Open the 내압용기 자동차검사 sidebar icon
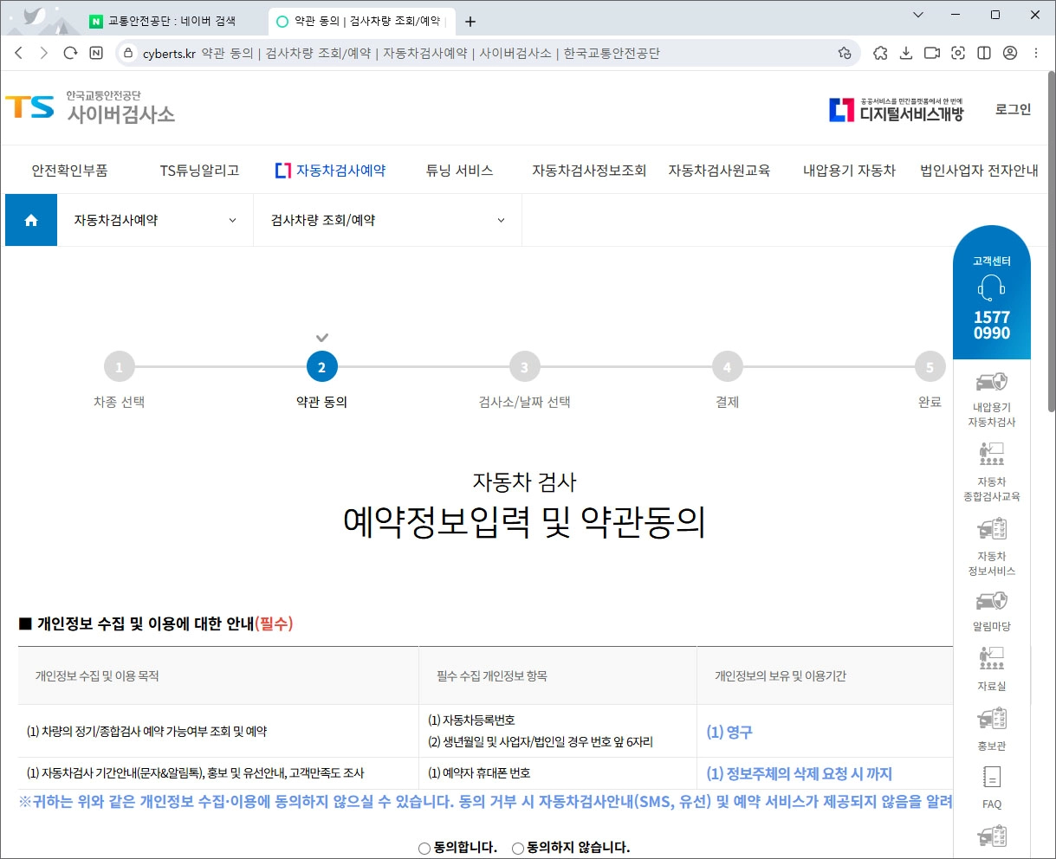This screenshot has width=1056, height=859. [991, 390]
